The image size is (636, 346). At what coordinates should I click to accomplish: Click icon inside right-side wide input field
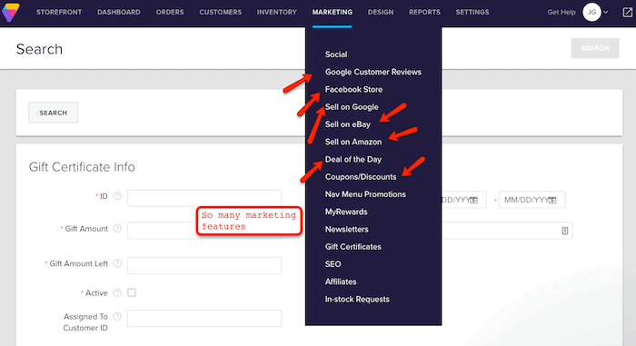[564, 231]
